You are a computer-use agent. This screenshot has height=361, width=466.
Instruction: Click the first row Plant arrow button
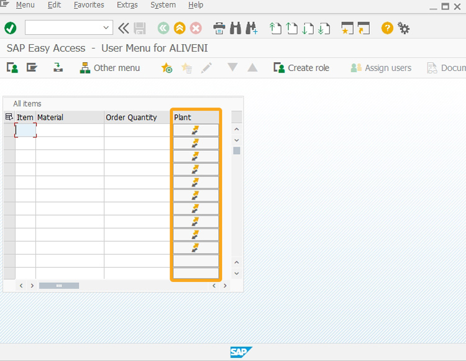pyautogui.click(x=196, y=130)
